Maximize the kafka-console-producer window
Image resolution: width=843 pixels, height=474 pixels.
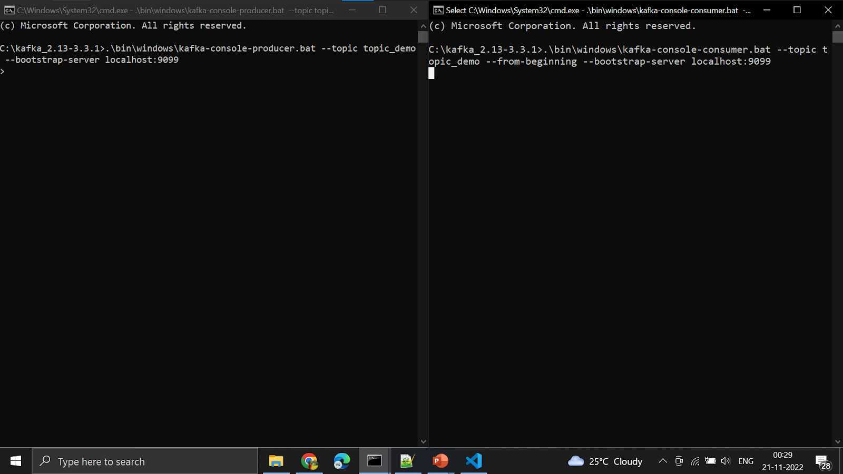(383, 10)
